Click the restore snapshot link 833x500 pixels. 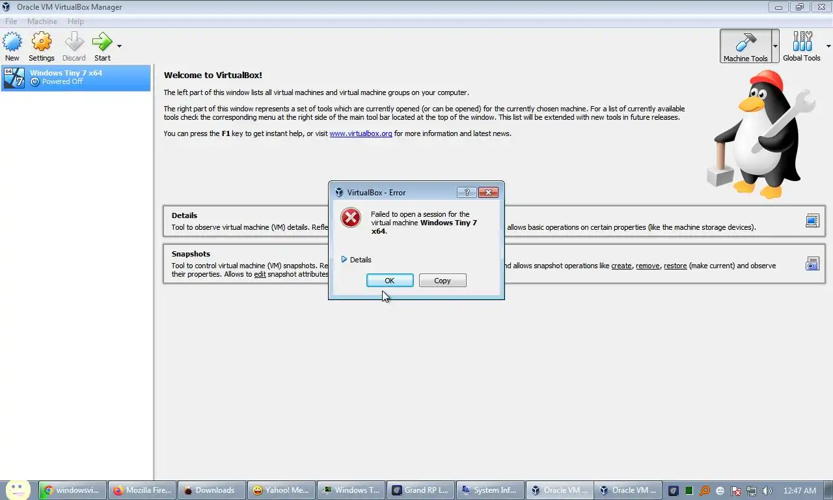(x=676, y=266)
